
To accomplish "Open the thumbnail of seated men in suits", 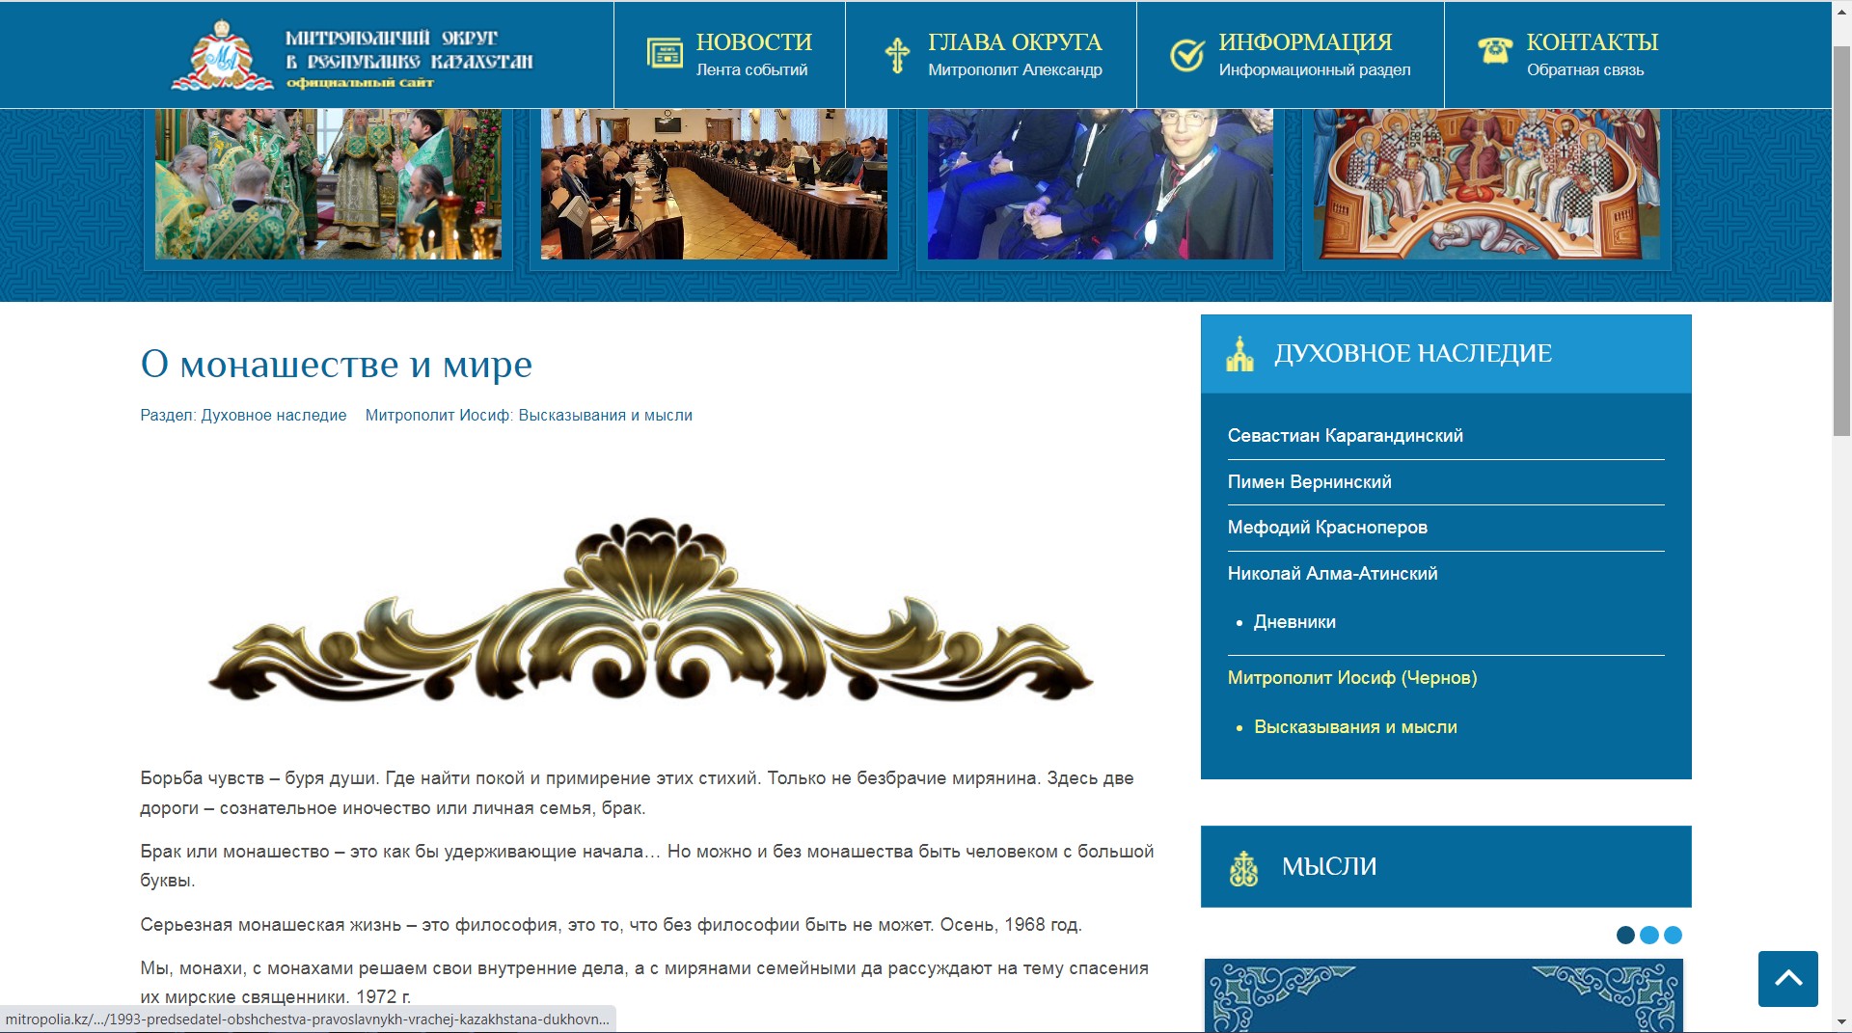I will coord(1101,183).
